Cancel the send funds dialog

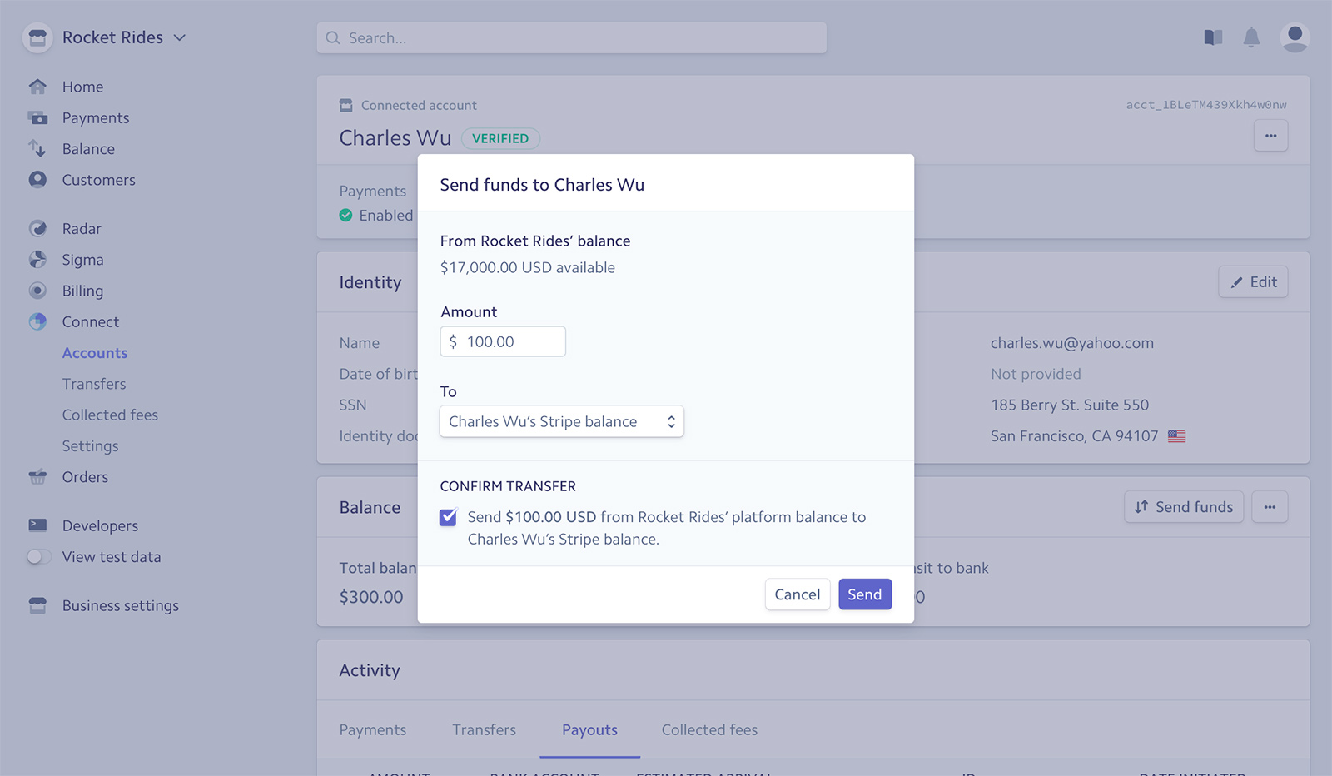click(798, 594)
